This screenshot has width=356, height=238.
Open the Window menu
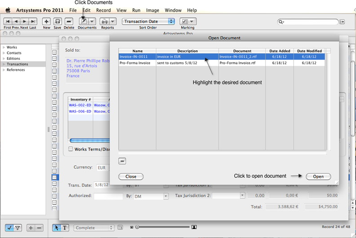[x=173, y=10]
